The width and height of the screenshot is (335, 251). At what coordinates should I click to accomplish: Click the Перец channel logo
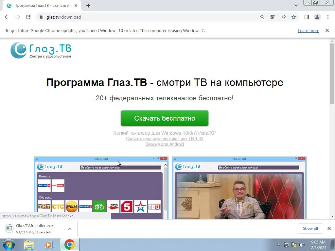click(113, 207)
